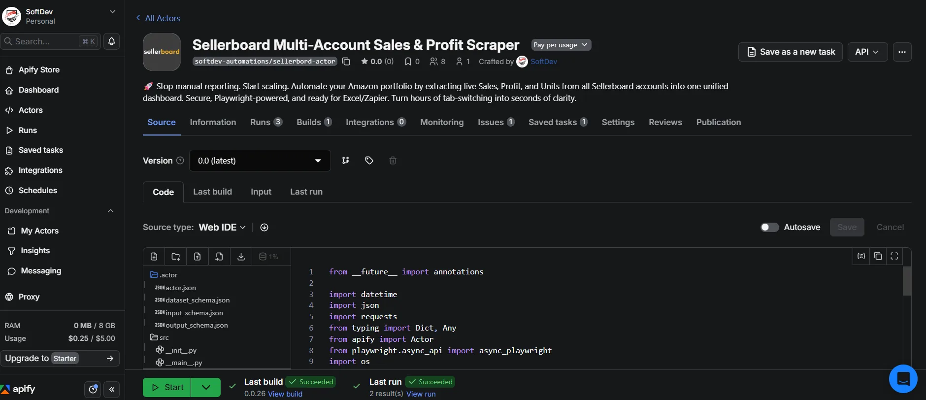Click the SoftDev author link
The height and width of the screenshot is (400, 926).
point(544,62)
